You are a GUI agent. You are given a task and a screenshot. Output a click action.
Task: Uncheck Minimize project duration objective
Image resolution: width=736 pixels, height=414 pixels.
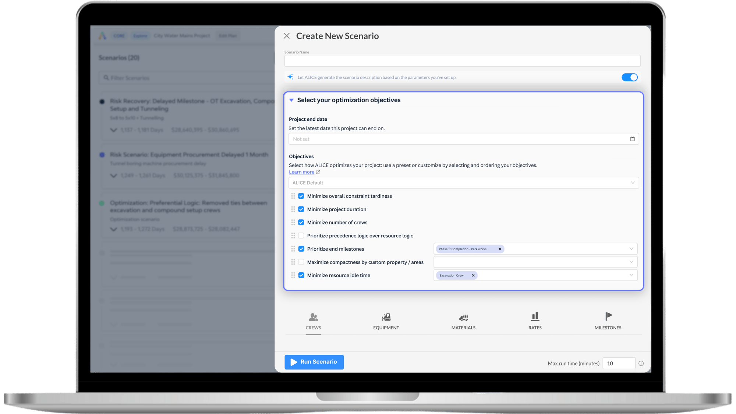click(x=301, y=209)
